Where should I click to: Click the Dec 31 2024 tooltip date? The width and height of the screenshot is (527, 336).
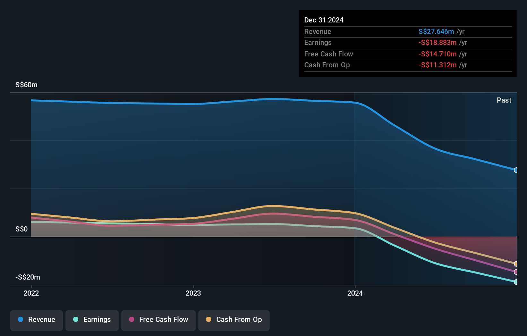coord(324,20)
